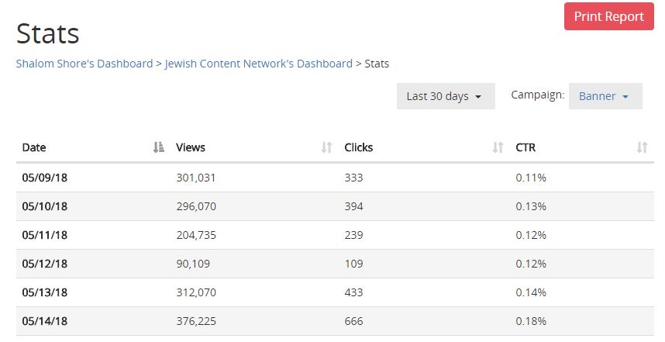665x342 pixels.
Task: Click the 0.14% CTR value
Action: click(531, 292)
